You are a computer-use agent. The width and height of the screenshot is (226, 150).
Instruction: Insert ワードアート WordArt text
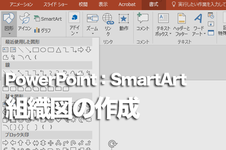[199, 24]
